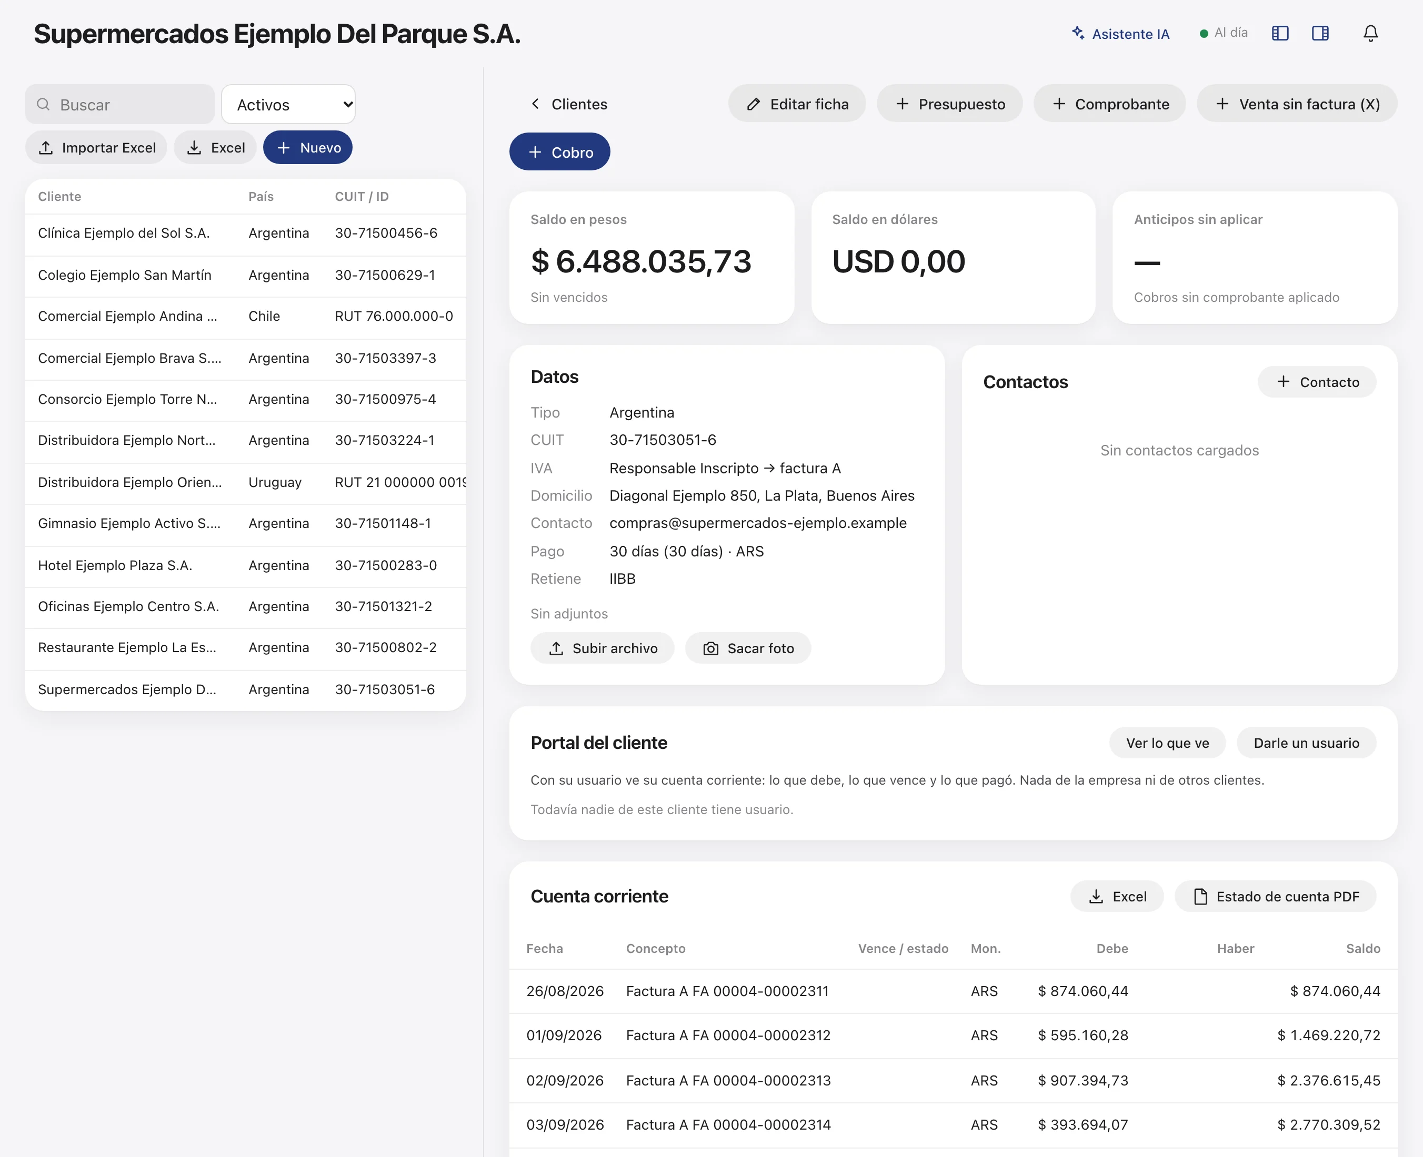
Task: Select Oficinas Ejemplo Centro S.A. row
Action: [x=245, y=607]
